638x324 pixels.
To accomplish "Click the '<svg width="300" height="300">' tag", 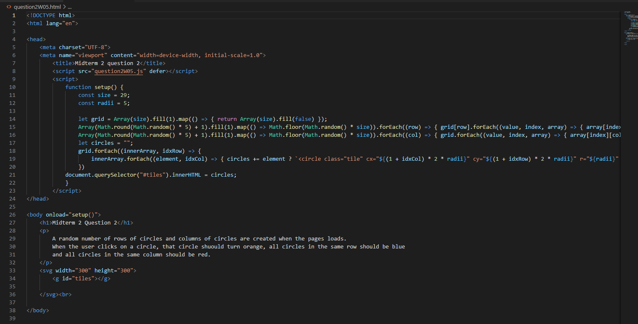I will (x=88, y=271).
